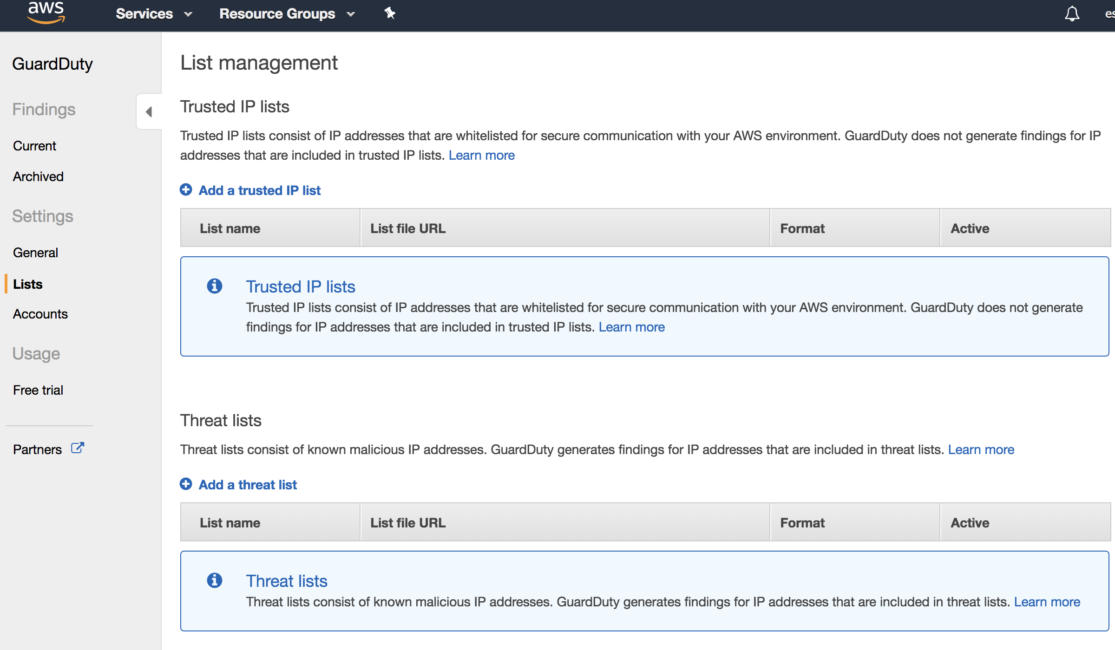Click Add a trusted IP list link
This screenshot has height=650, width=1115.
pyautogui.click(x=259, y=190)
